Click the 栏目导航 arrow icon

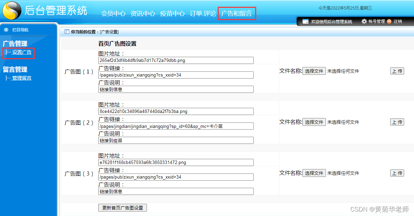click(6, 30)
